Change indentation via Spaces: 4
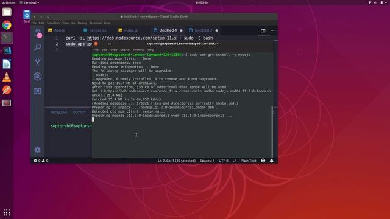 [207, 161]
